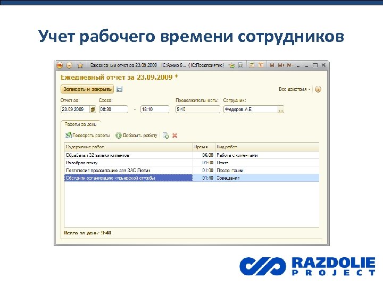
Task: Click the M memory button
Action: [272, 65]
